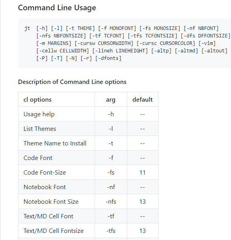Click the -fs argument cell

111,172
